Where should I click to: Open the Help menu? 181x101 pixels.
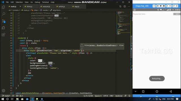coord(53,2)
